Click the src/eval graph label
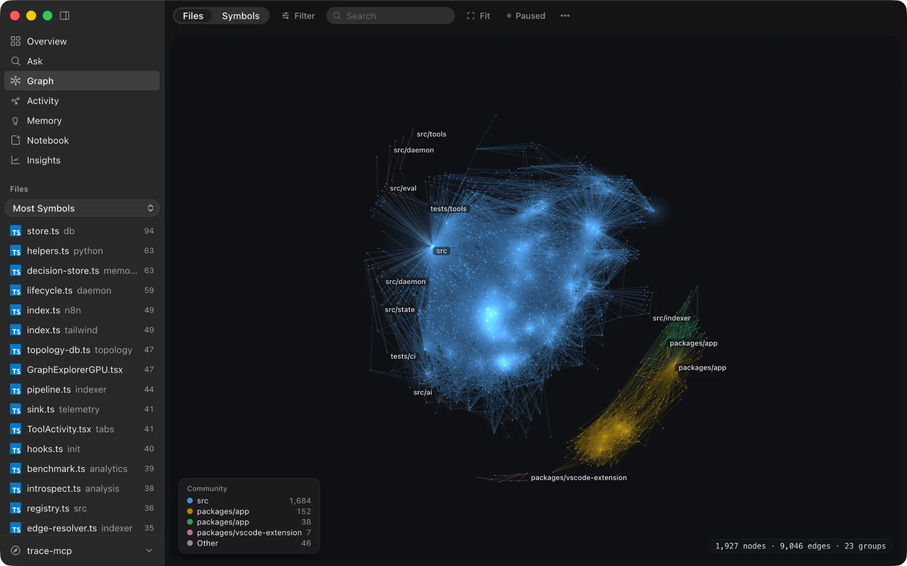 pyautogui.click(x=403, y=188)
